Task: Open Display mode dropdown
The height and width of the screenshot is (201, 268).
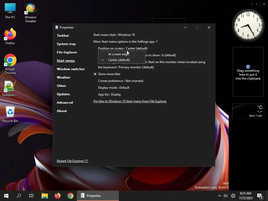Action: pos(114,88)
